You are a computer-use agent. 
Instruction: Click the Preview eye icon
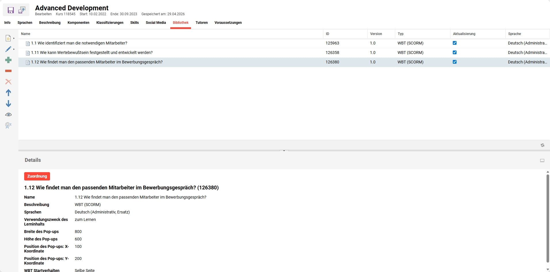click(8, 114)
